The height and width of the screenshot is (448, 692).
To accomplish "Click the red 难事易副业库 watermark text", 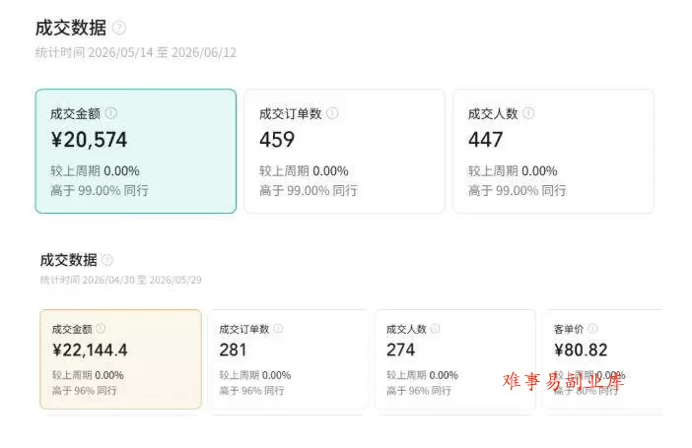I will 564,381.
